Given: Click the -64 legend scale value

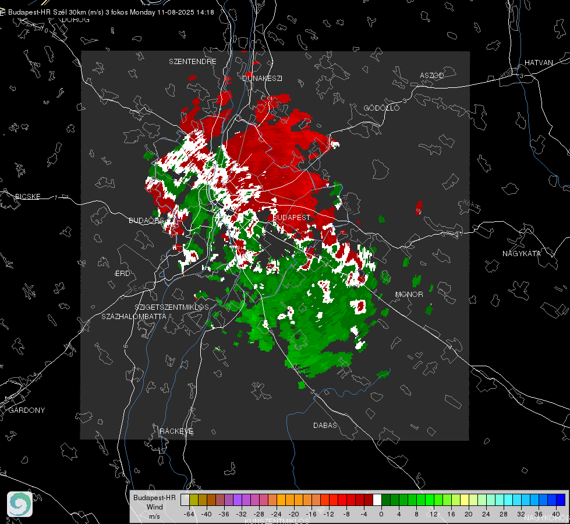Looking at the screenshot, I should [189, 514].
